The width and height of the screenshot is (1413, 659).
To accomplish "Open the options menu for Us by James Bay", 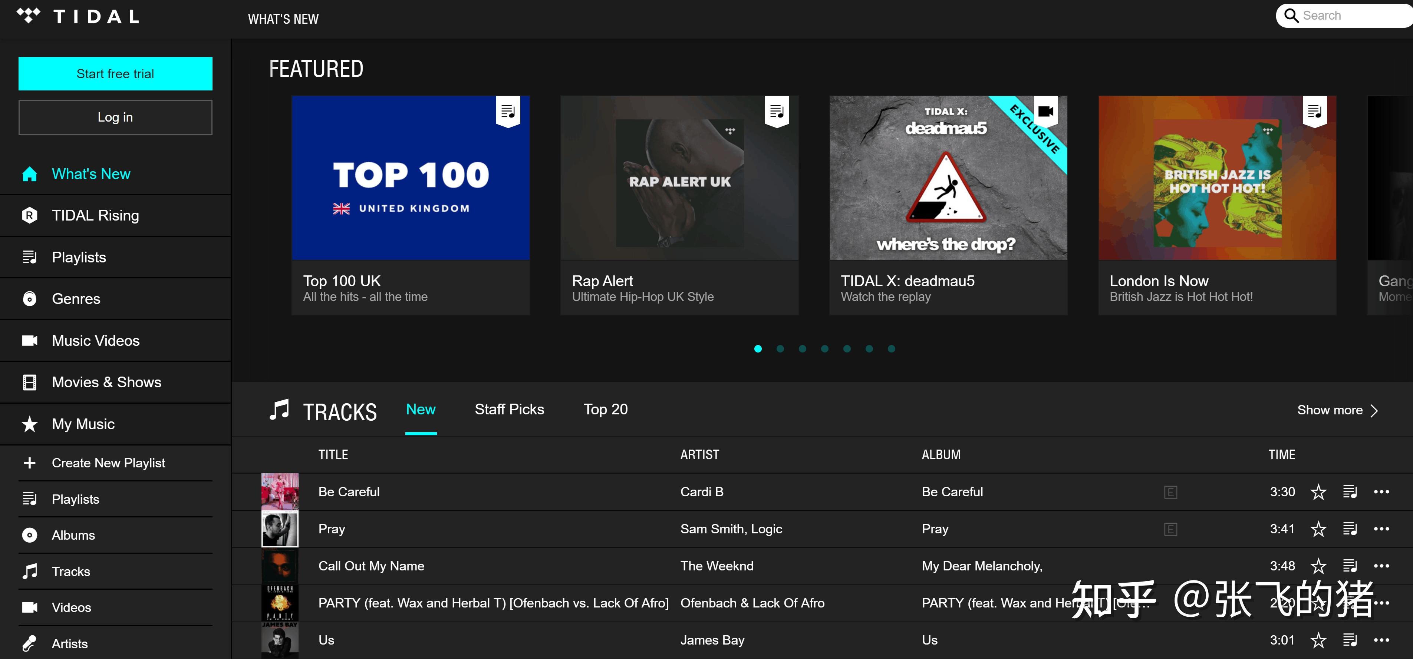I will point(1382,639).
